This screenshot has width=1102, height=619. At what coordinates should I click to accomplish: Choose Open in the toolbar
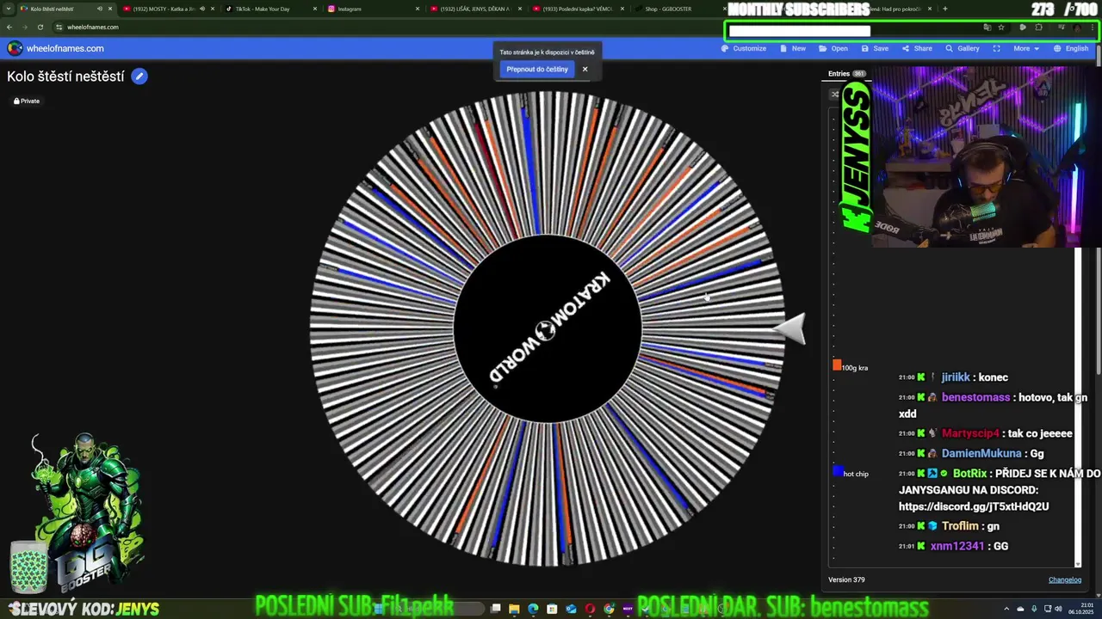click(x=833, y=48)
